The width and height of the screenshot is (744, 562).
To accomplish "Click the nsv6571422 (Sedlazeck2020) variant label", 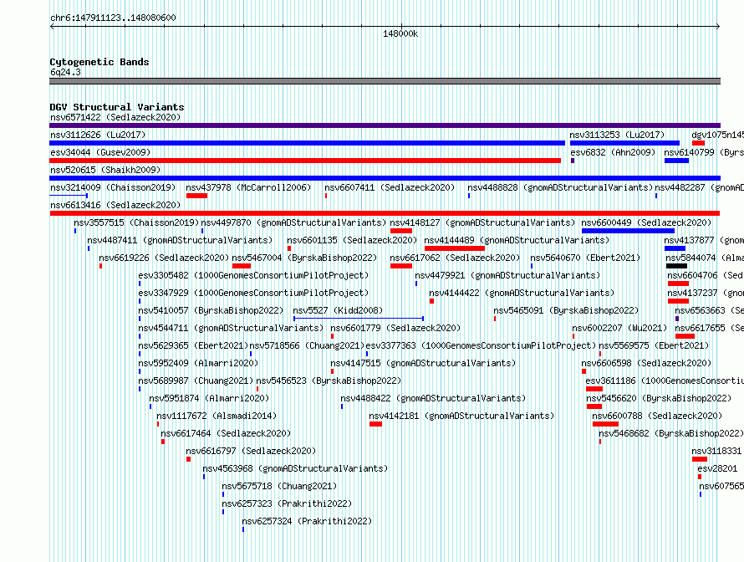I will pyautogui.click(x=115, y=117).
